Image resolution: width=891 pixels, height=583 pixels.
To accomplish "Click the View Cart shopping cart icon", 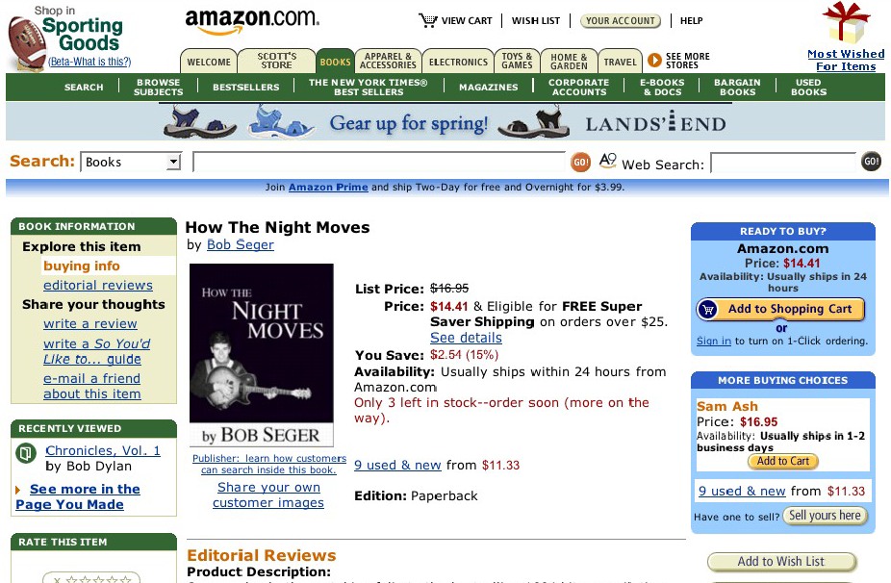I will point(427,20).
